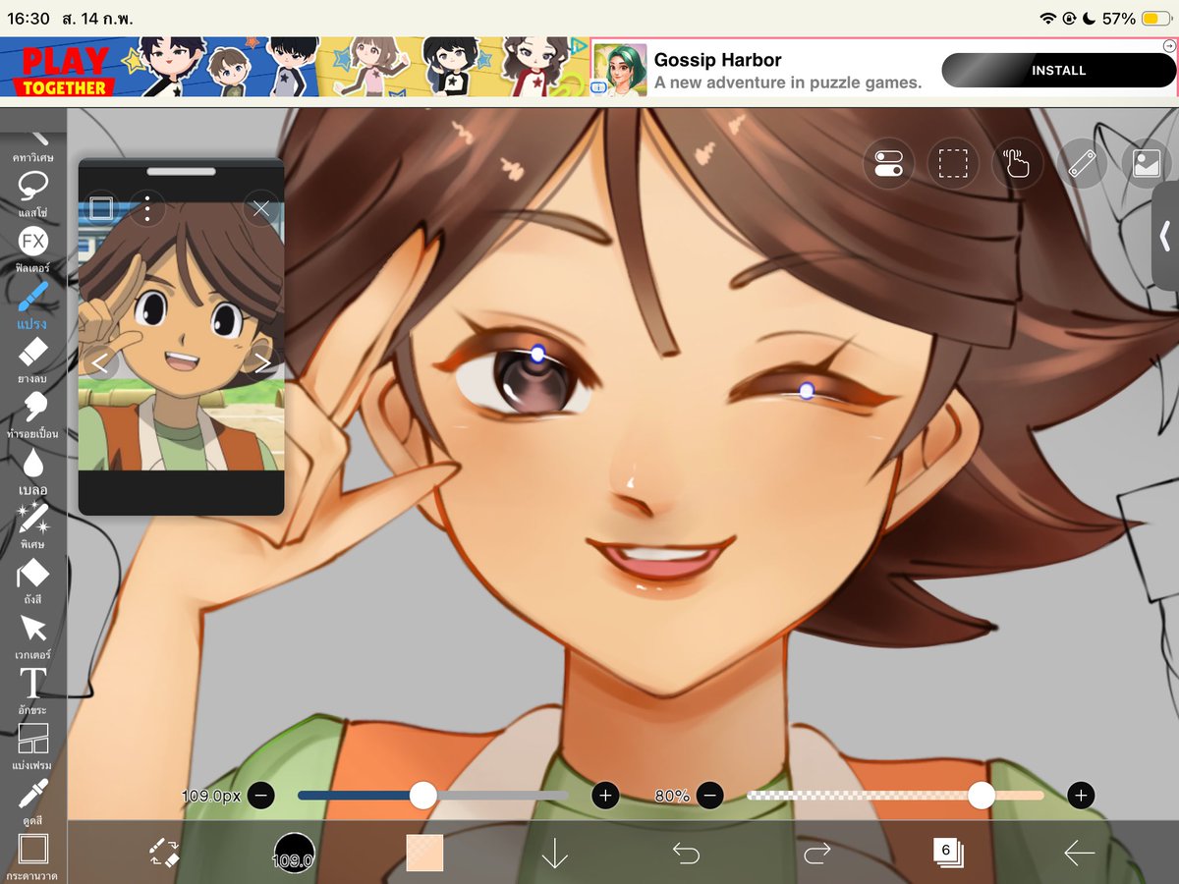This screenshot has height=884, width=1179.
Task: Open the finger touch gesture settings
Action: [x=1017, y=163]
